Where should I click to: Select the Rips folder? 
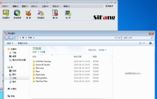point(38,71)
